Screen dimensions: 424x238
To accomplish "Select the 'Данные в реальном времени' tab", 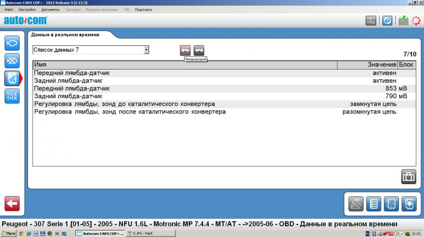I will (65, 35).
